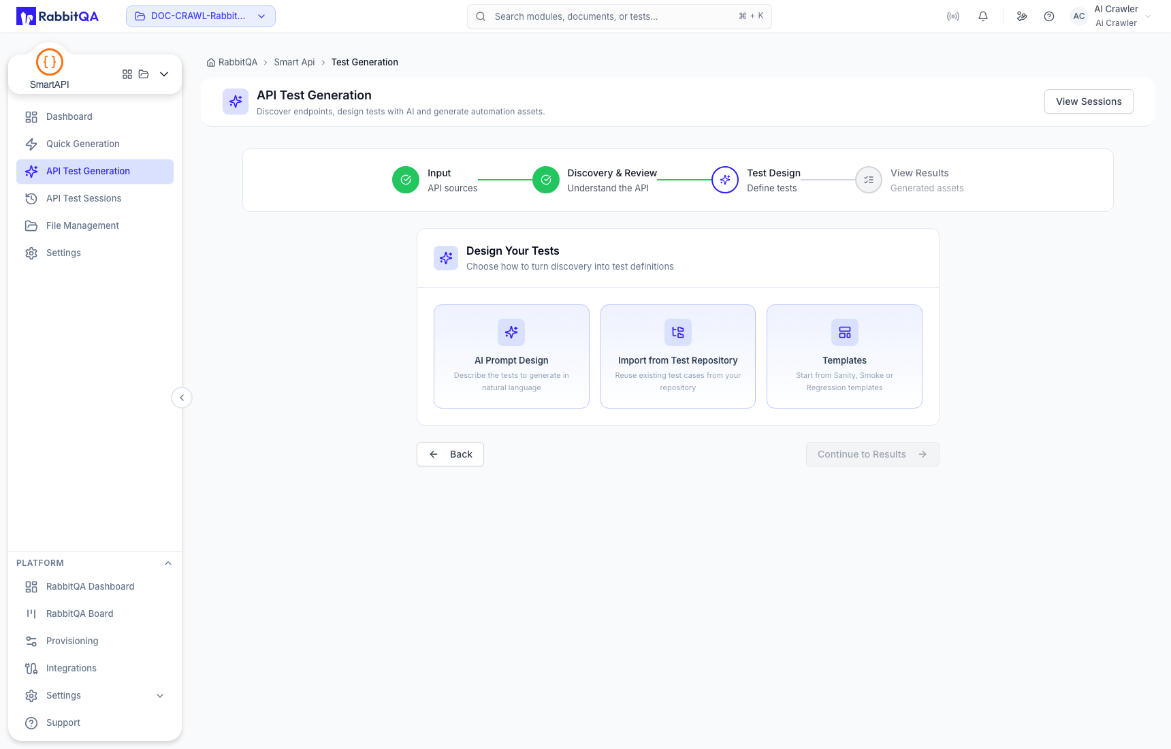This screenshot has width=1171, height=749.
Task: Click API Test Generation sparkle header icon
Action: coord(236,101)
